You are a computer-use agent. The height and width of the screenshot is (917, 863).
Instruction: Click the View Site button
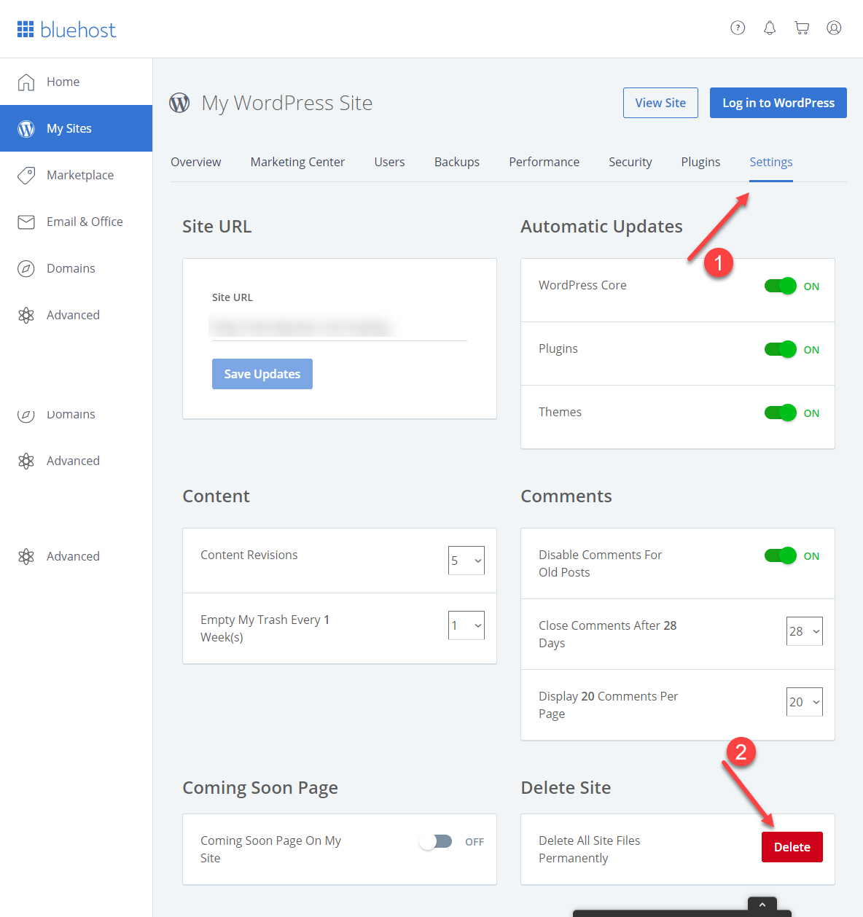660,103
